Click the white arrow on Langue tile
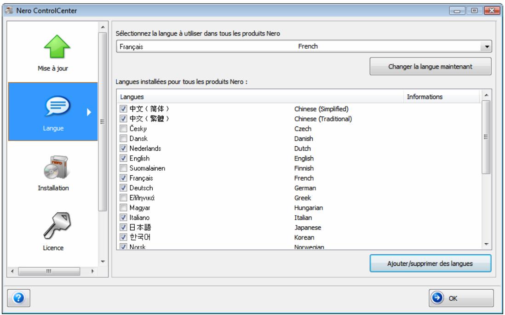The width and height of the screenshot is (505, 315). 89,112
